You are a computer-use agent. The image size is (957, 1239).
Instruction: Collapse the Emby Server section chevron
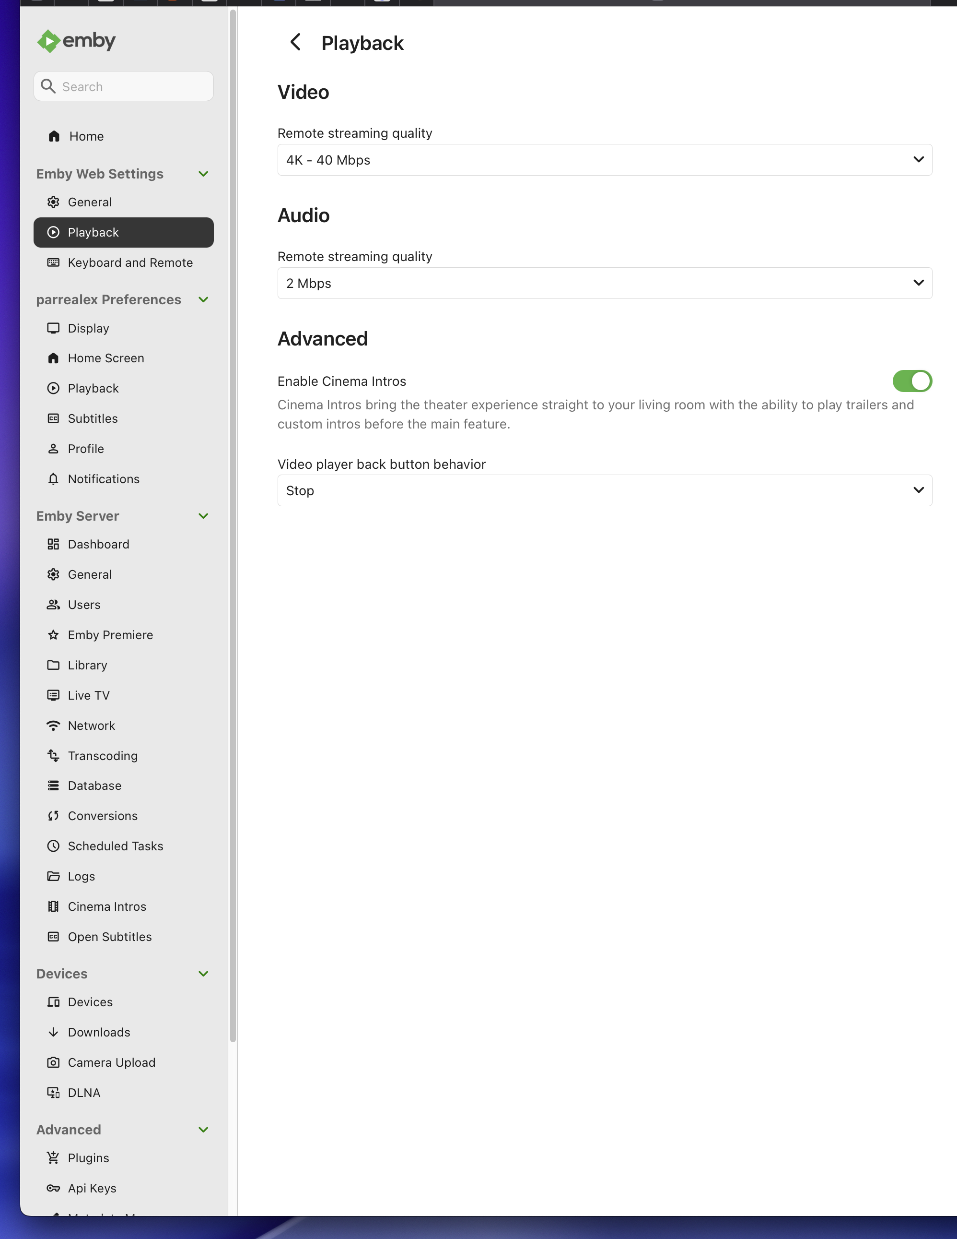pyautogui.click(x=204, y=516)
